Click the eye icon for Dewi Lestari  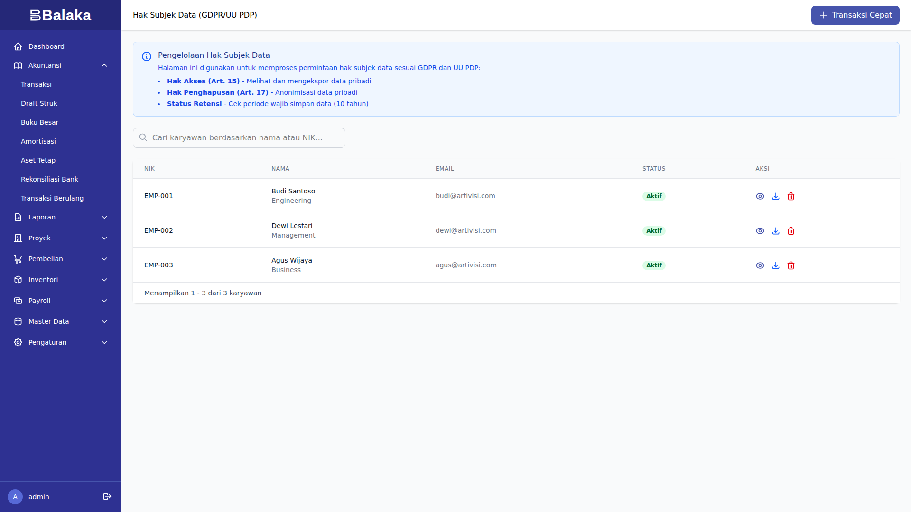tap(760, 231)
